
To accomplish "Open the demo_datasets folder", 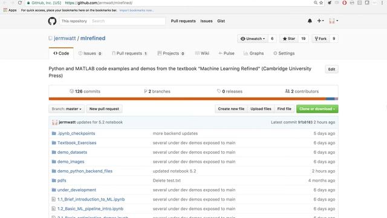I will pos(72,152).
